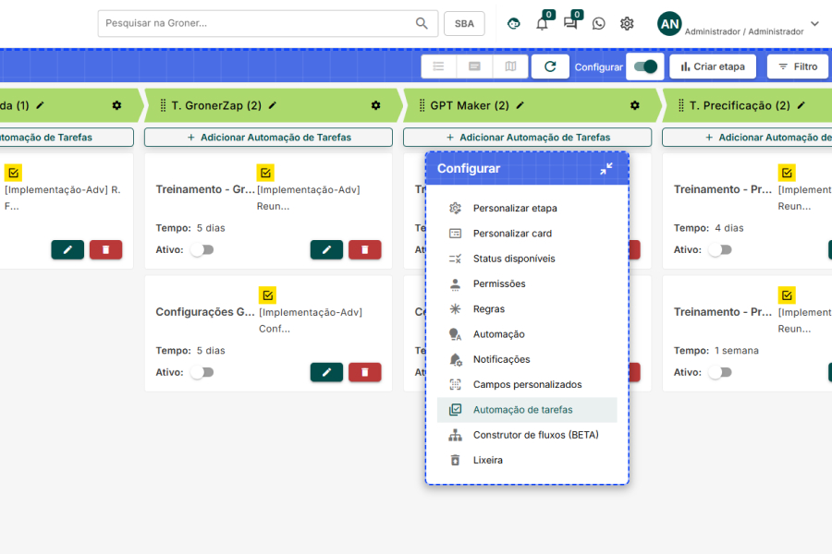Click the refresh icon in toolbar
Image resolution: width=832 pixels, height=554 pixels.
[x=550, y=66]
